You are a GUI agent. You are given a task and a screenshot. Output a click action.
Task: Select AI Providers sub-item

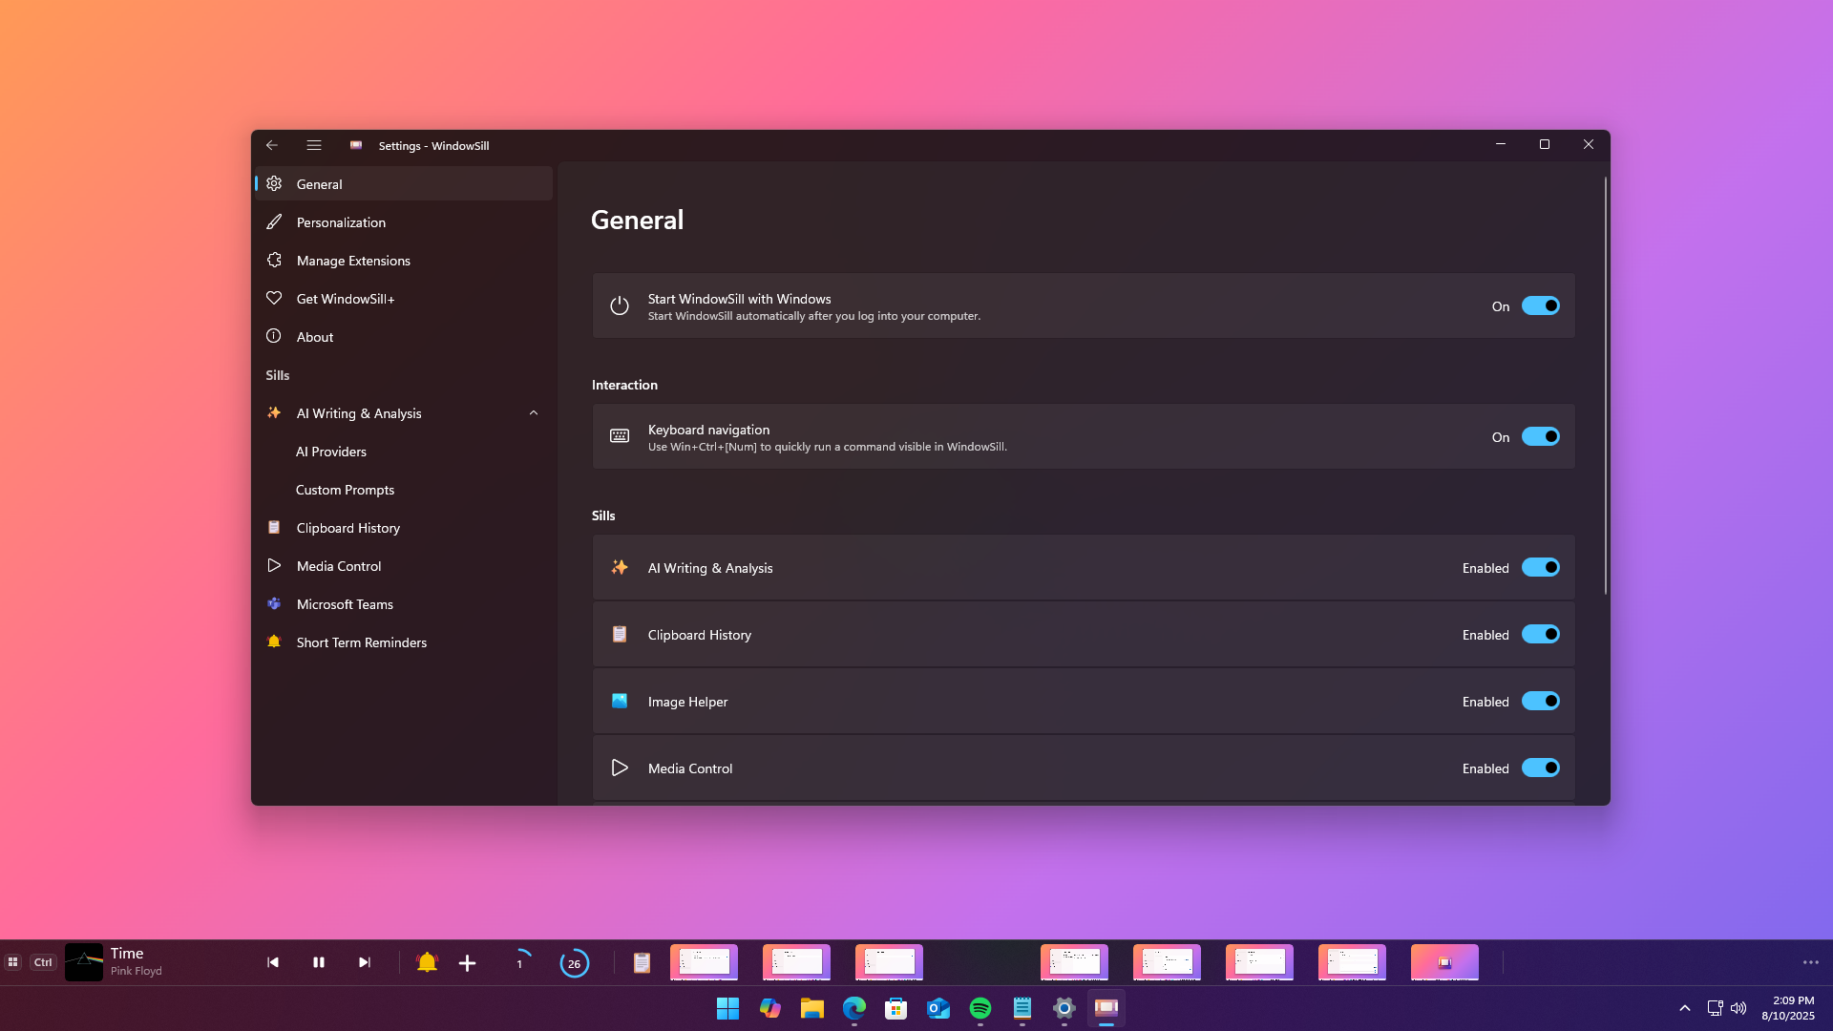click(x=331, y=452)
